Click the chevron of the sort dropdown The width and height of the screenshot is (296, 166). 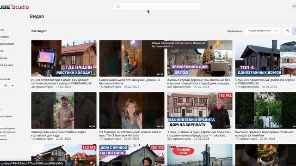276,31
